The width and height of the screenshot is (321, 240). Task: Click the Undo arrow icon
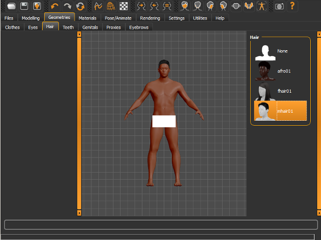pyautogui.click(x=55, y=6)
